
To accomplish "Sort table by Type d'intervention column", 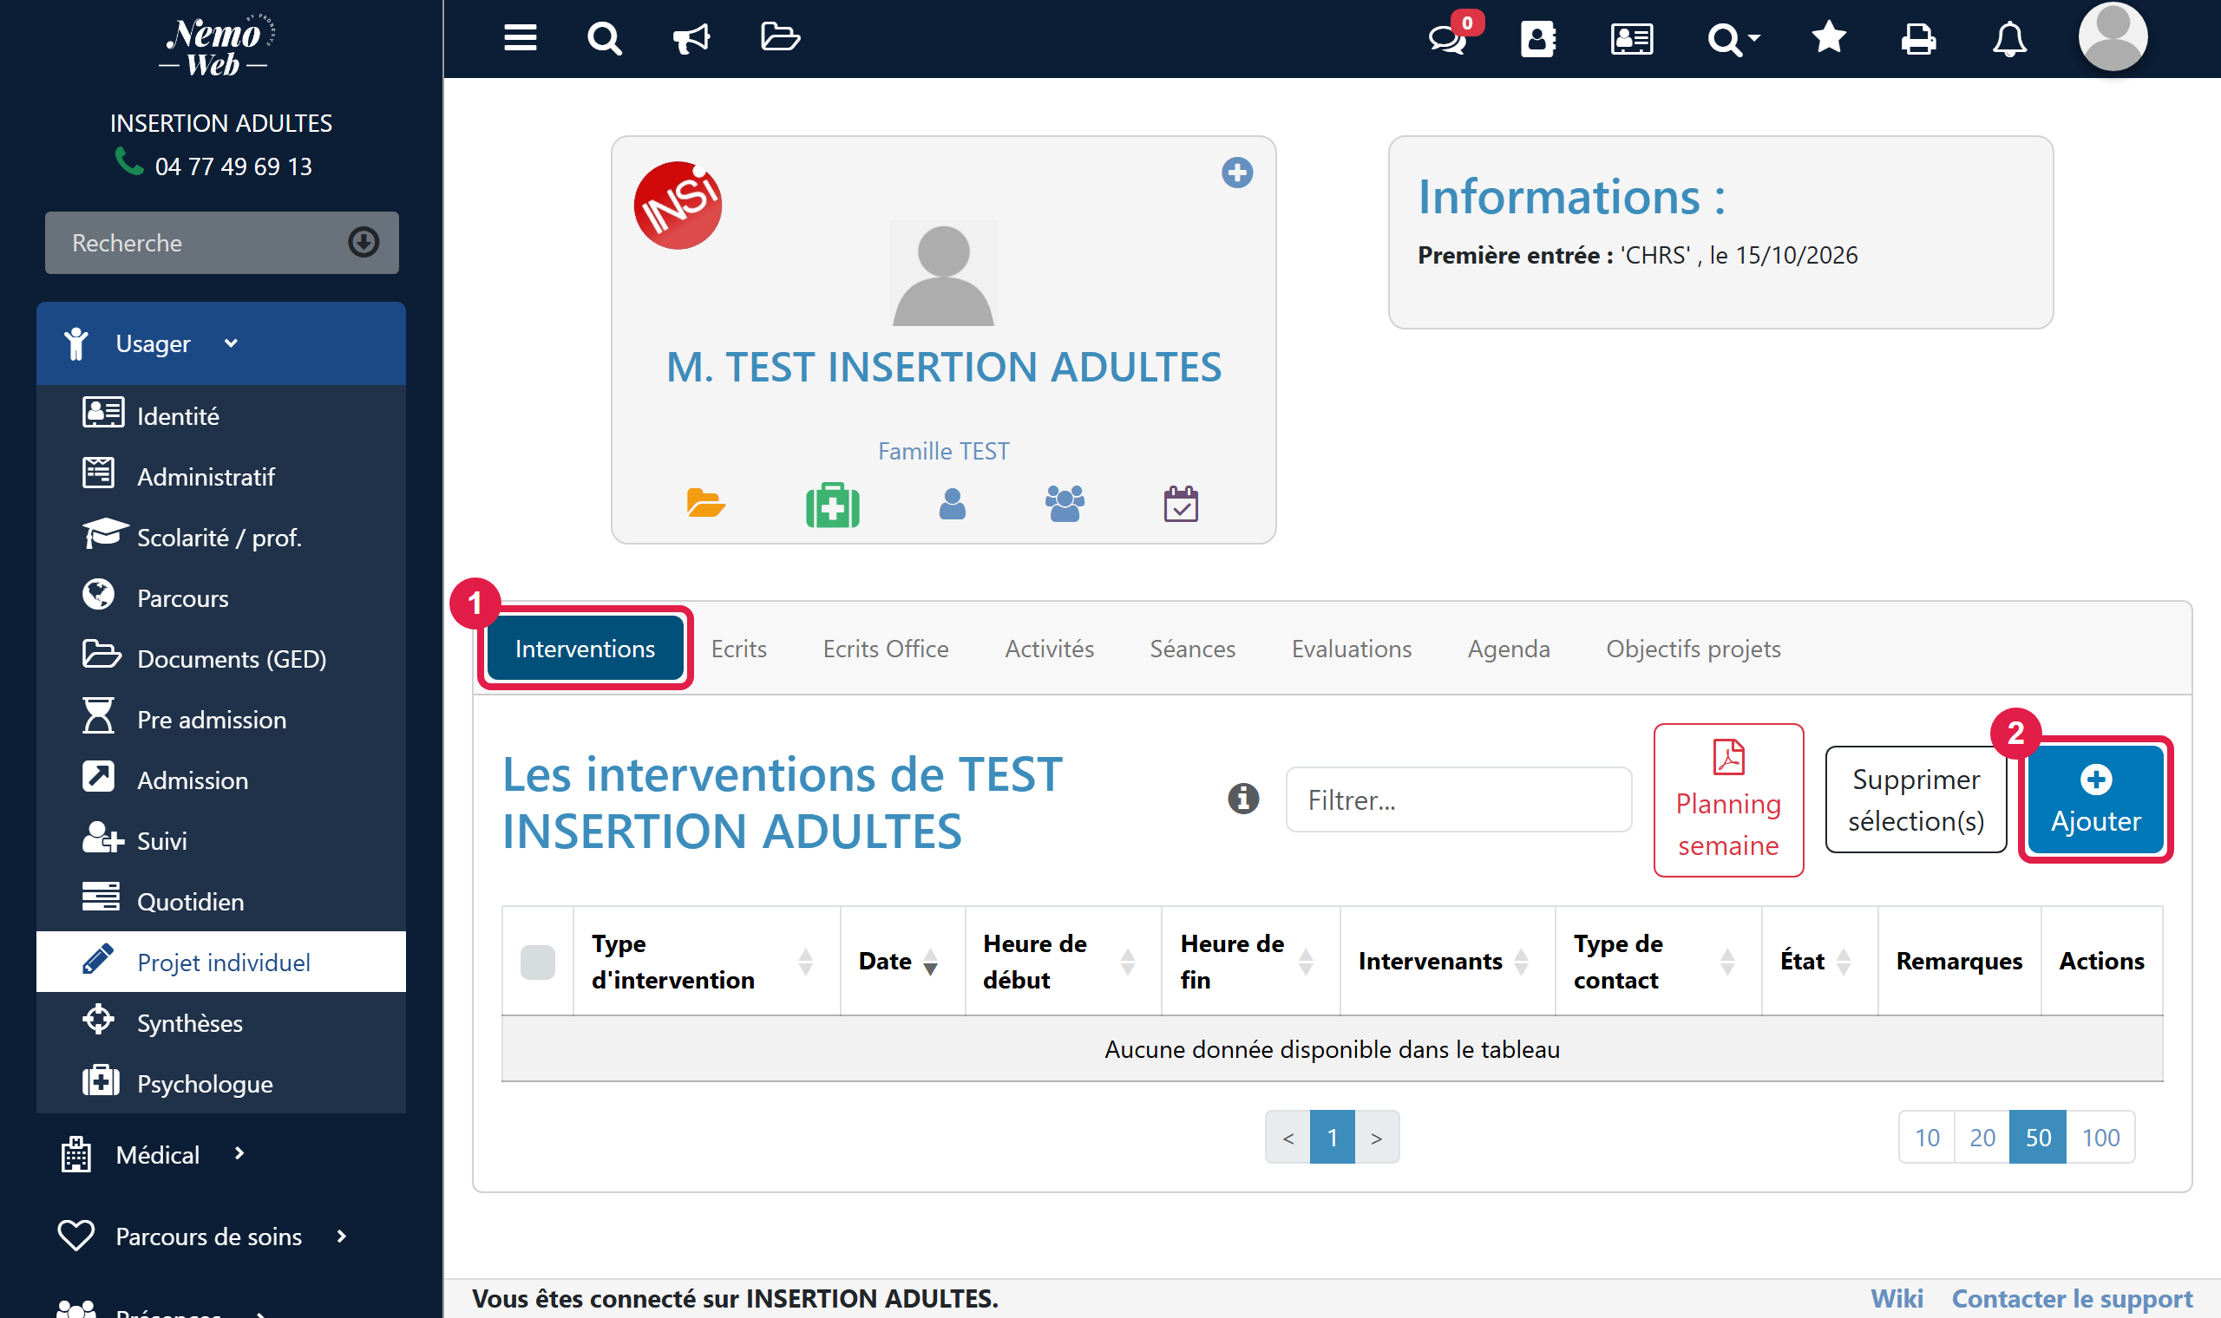I will click(x=706, y=962).
